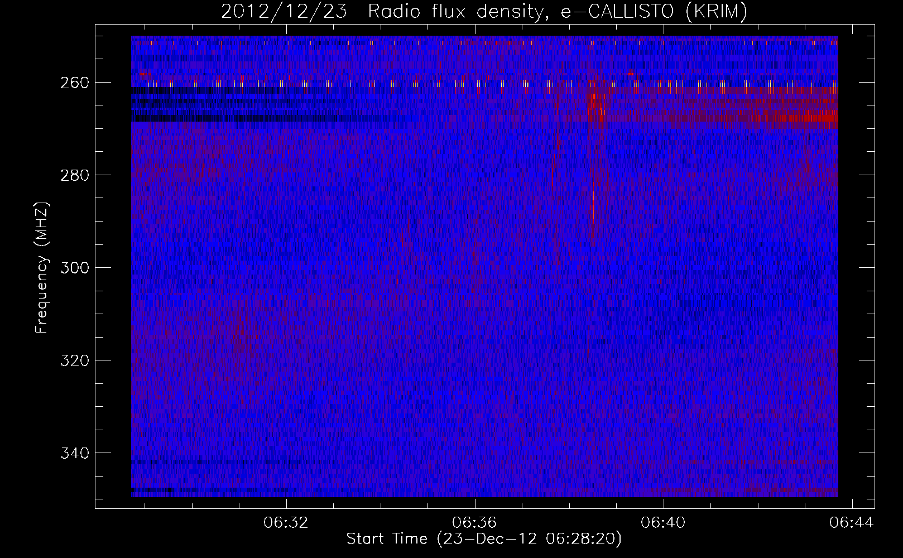The width and height of the screenshot is (903, 558).
Task: Click the 280 frequency tick label
Action: point(75,175)
